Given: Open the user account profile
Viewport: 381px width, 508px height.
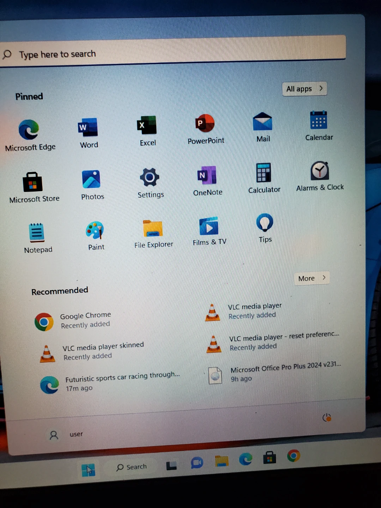Looking at the screenshot, I should (x=66, y=435).
